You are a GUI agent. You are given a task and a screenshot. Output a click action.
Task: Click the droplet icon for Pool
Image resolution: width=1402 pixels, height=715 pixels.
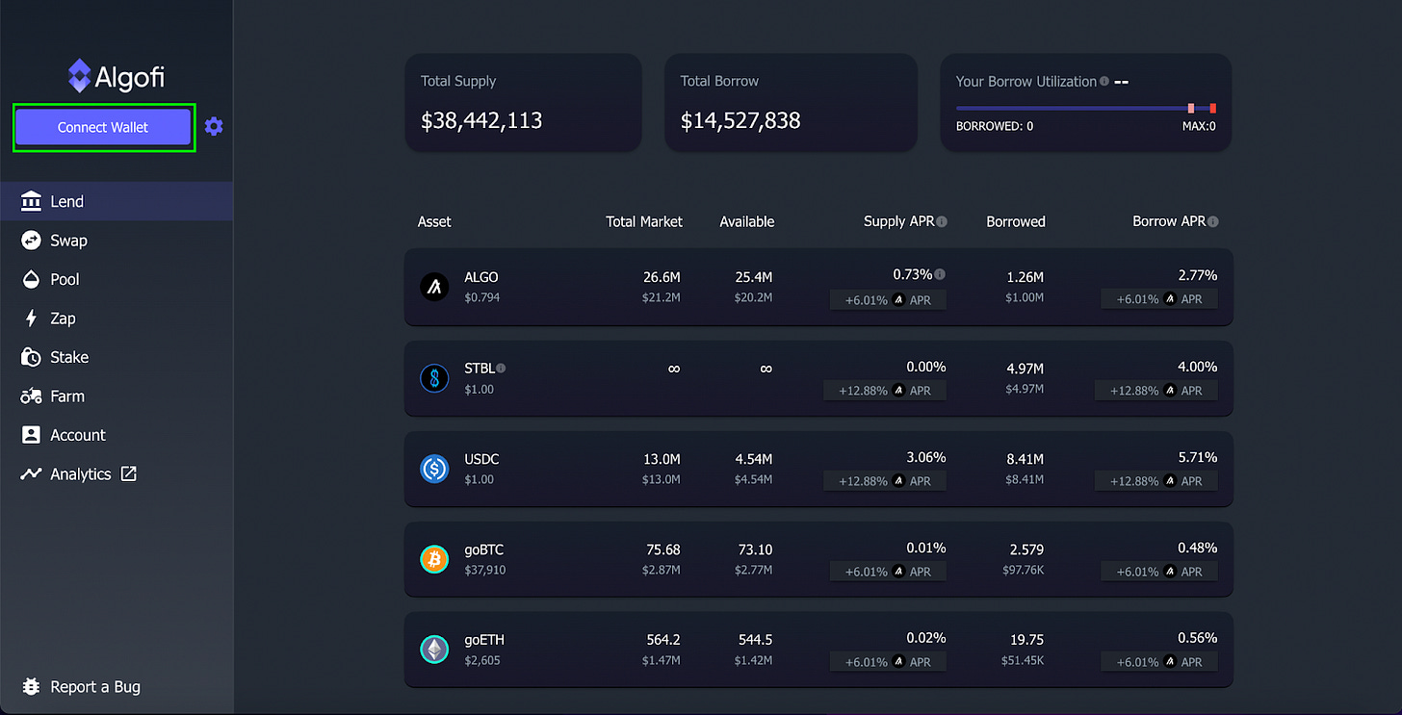pos(32,279)
